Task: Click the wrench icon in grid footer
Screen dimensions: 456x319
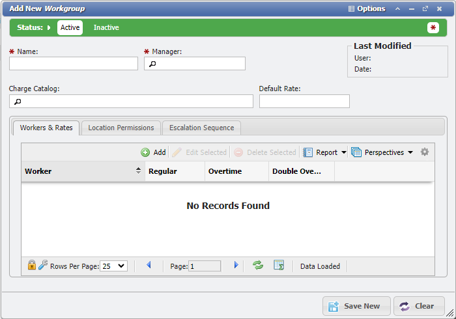Action: pos(43,266)
